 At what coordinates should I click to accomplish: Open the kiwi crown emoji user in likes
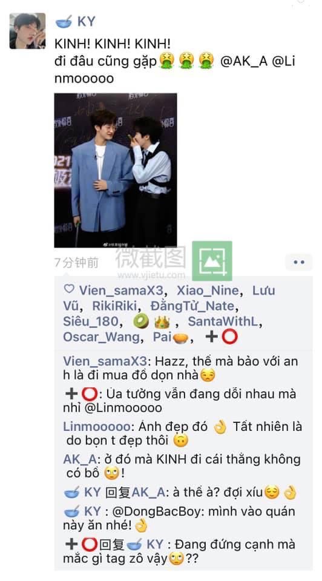coord(151,322)
